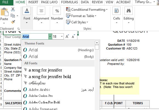159x110 pixels.
Task: Pick the Adobe Caslon Pro Bold font
Action: (x=58, y=102)
